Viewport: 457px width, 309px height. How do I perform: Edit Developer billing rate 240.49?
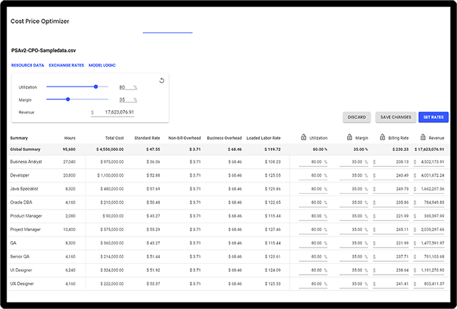(x=391, y=175)
